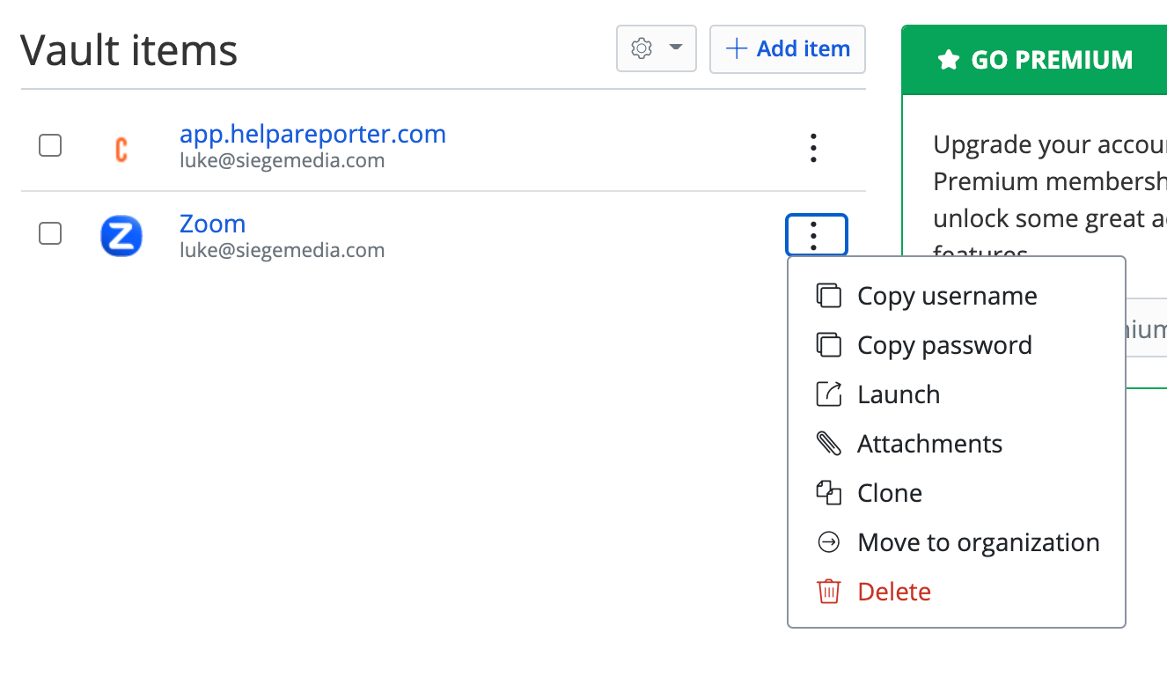This screenshot has width=1167, height=692.
Task: Select Launch in the context menu
Action: (957, 394)
